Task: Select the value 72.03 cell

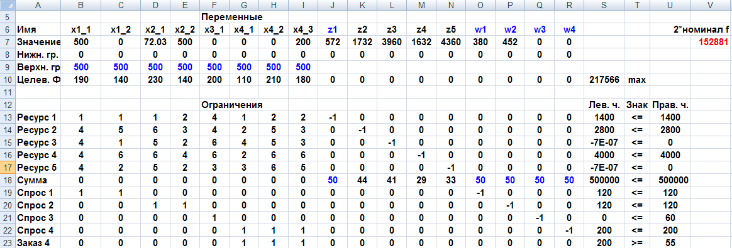Action: (155, 42)
